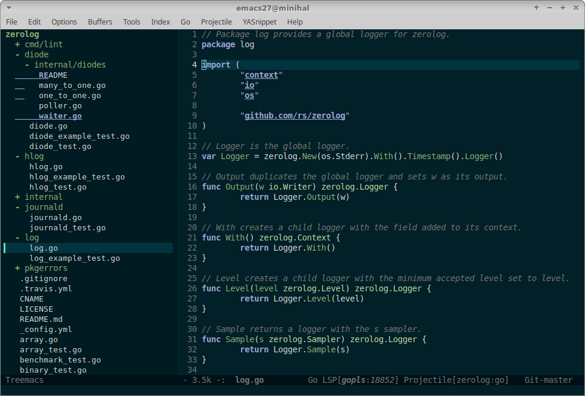Open diode_test.go file

coord(60,147)
